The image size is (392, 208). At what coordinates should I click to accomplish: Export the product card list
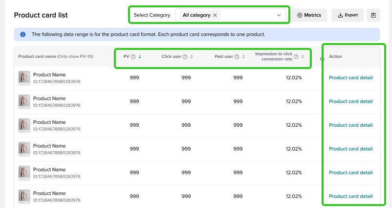(348, 15)
